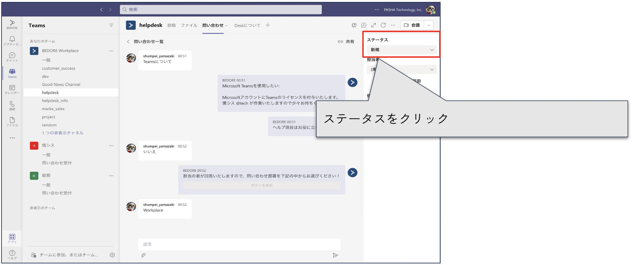Open 情シス team options menu
Screen dimensions: 632x265
[111, 146]
